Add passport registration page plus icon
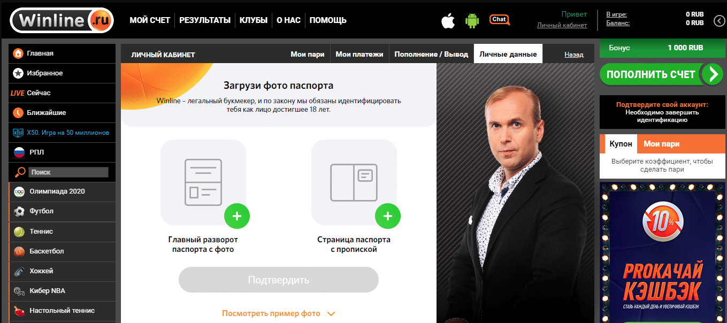Viewport: 727px width, 323px height. (x=388, y=216)
